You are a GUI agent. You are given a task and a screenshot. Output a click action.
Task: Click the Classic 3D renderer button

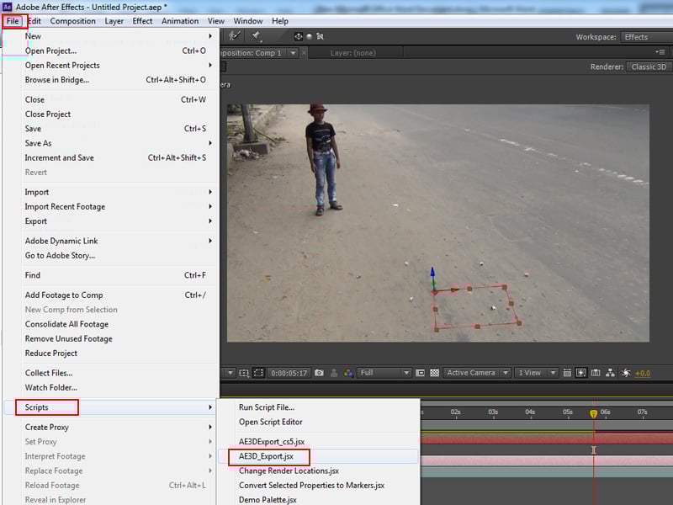pyautogui.click(x=649, y=66)
